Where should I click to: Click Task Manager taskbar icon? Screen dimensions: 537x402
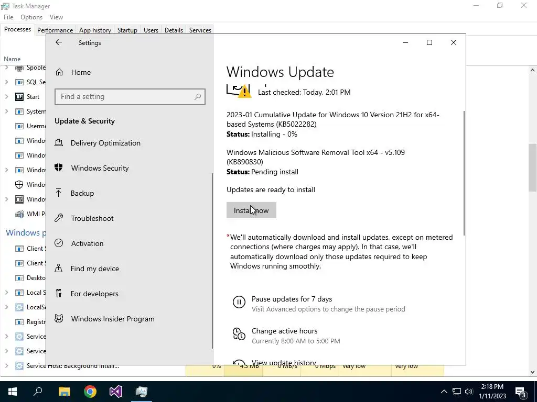point(142,392)
